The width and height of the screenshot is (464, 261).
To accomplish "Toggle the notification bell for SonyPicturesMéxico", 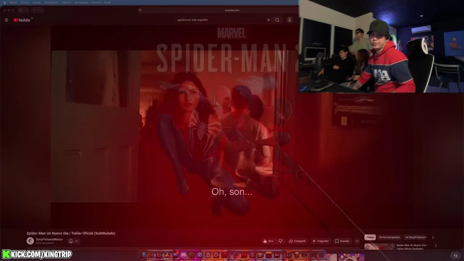I will (x=71, y=241).
